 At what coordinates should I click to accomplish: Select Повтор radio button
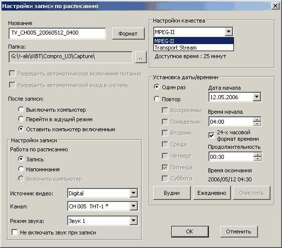(157, 99)
